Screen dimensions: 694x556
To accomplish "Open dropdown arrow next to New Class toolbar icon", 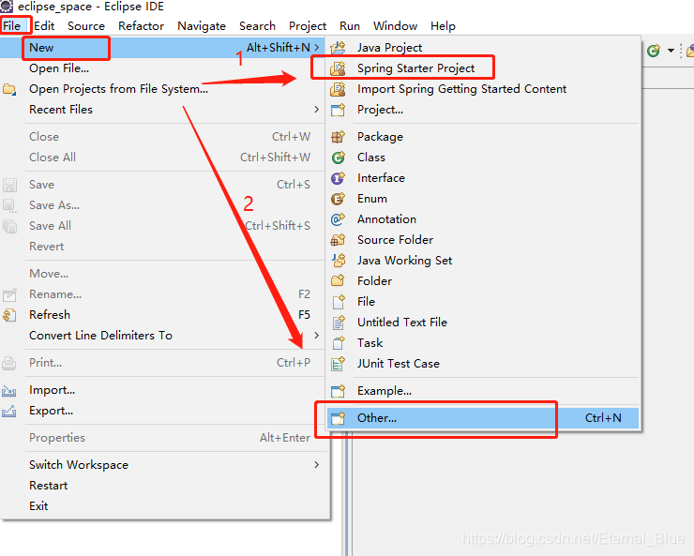I will (671, 51).
